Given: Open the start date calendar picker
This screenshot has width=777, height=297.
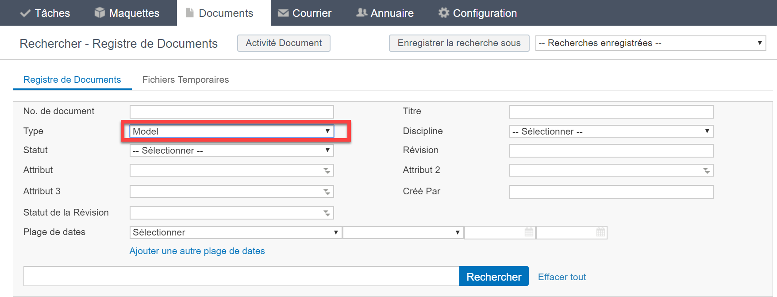Looking at the screenshot, I should pyautogui.click(x=529, y=232).
